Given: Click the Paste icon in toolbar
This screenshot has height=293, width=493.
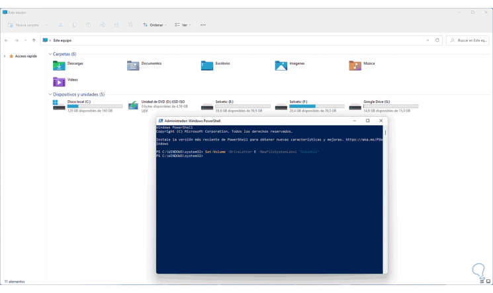Looking at the screenshot, I should pos(89,25).
